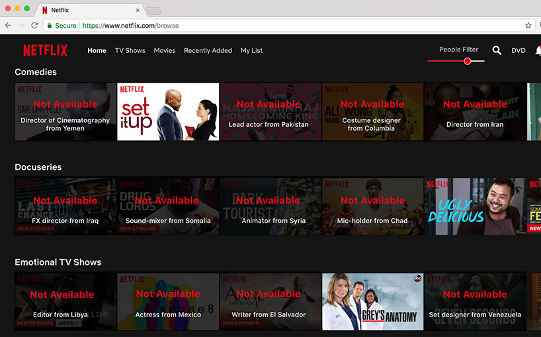The height and width of the screenshot is (337, 541).
Task: Select the tile labeled Editor from Libya
Action: 65,301
